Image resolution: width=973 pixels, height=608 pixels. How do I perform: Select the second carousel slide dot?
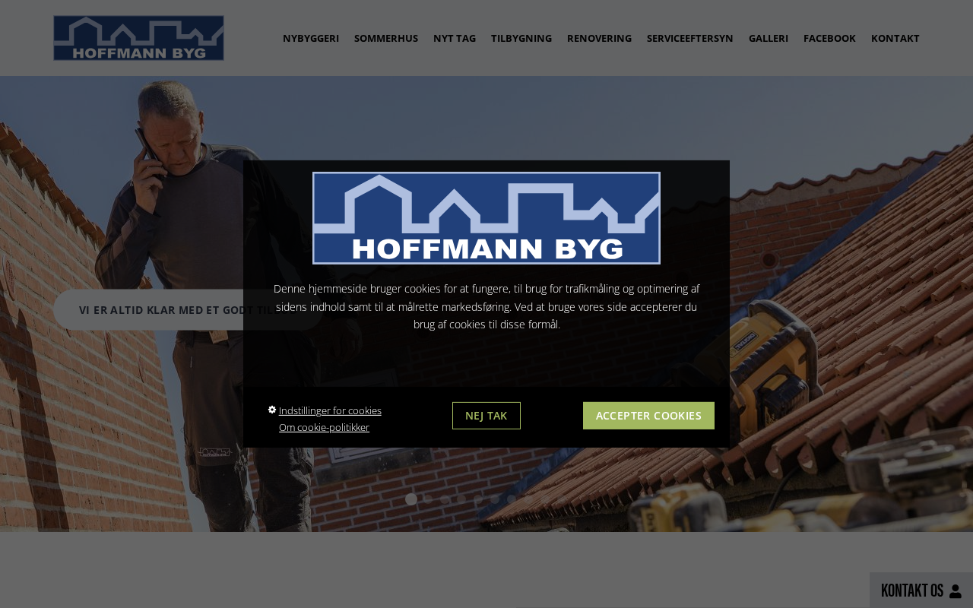[428, 499]
